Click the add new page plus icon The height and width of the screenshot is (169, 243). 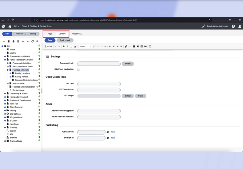(x=4, y=41)
